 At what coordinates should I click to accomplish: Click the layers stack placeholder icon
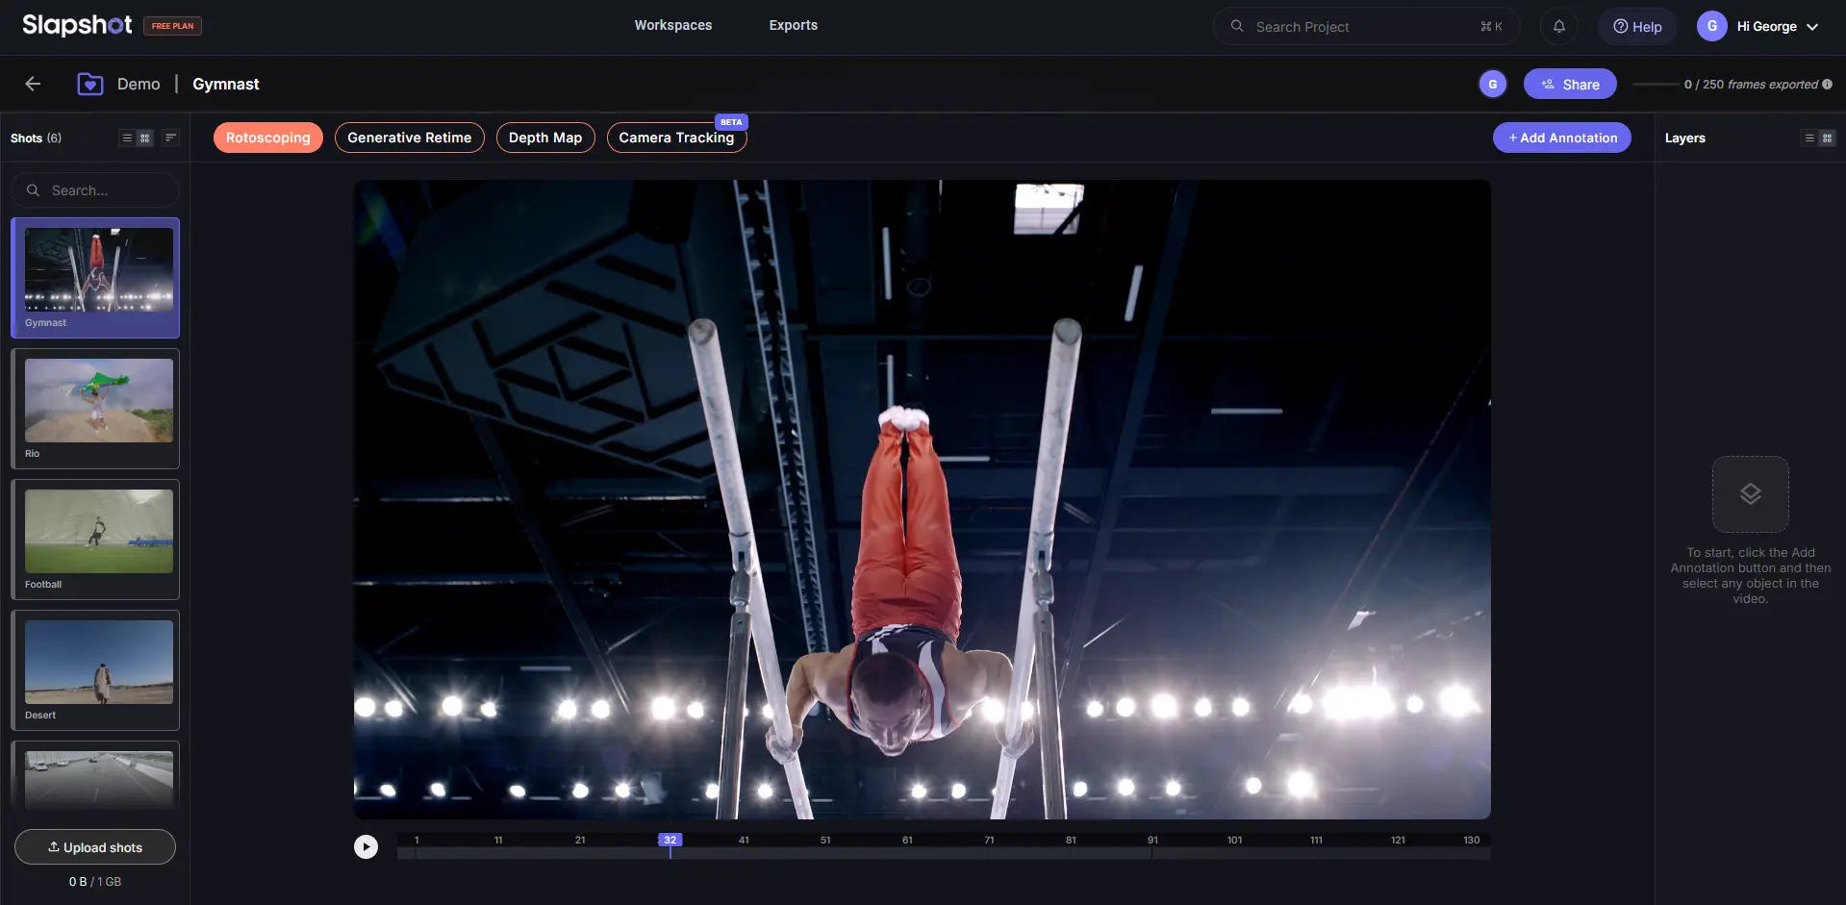pos(1750,493)
